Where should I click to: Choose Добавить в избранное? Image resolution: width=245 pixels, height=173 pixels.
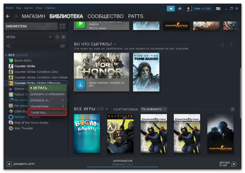coord(47,94)
